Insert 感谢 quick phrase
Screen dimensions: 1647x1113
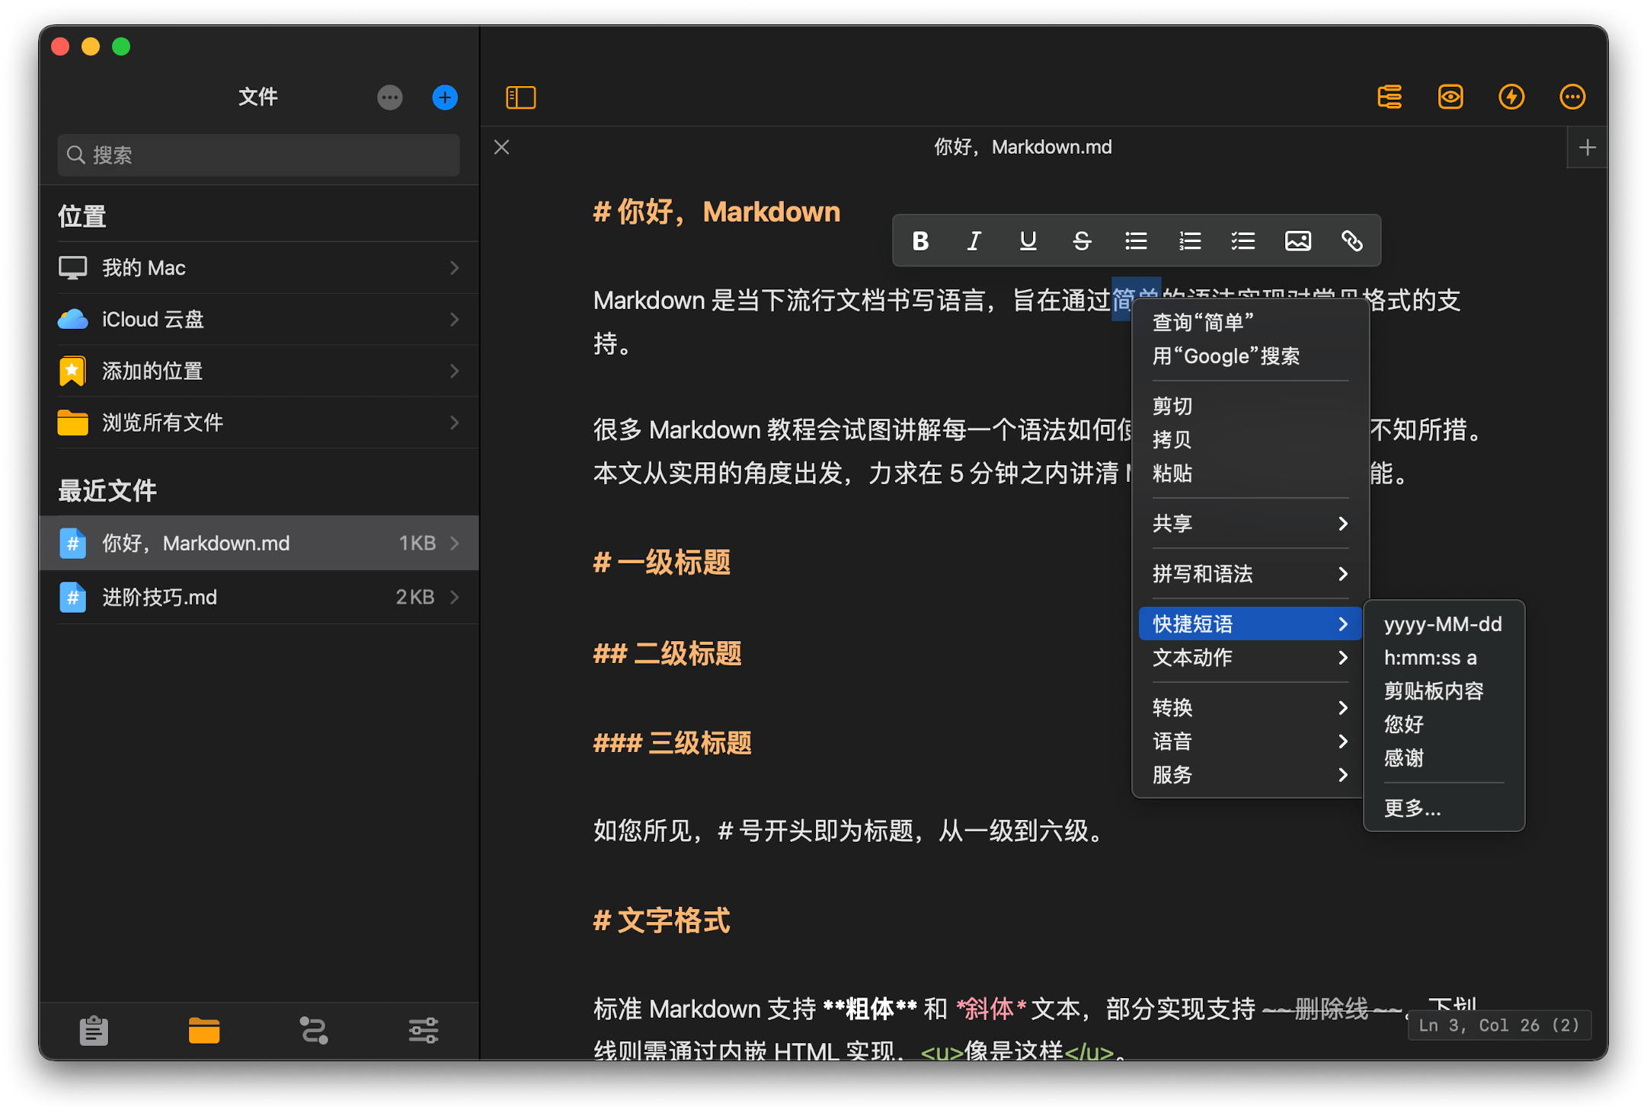pyautogui.click(x=1444, y=757)
